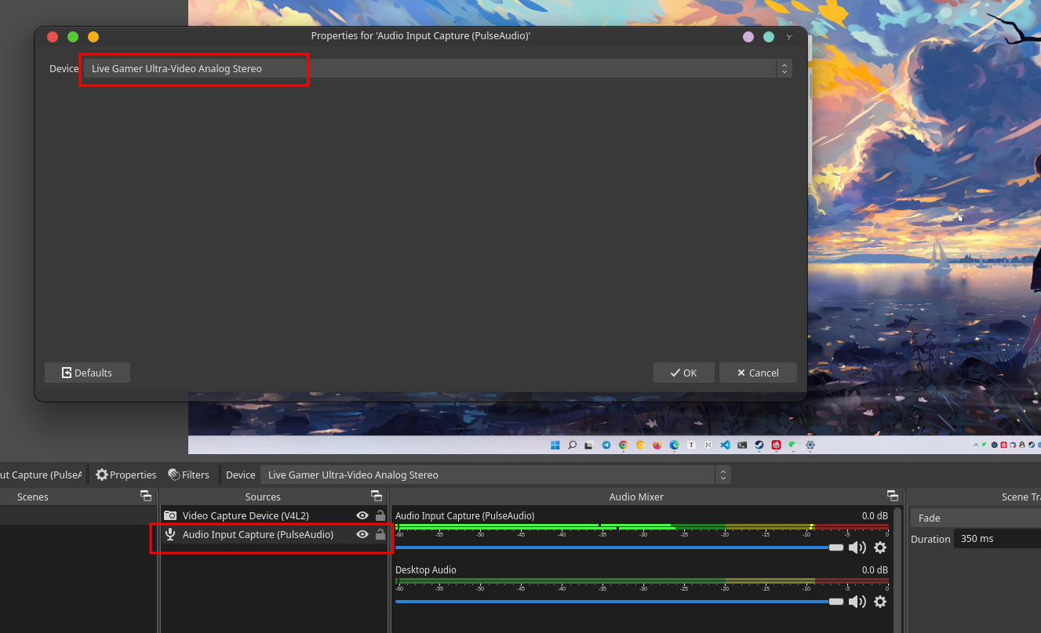The image size is (1041, 633).
Task: Open Task View icon in previewed taskbar
Action: 589,445
